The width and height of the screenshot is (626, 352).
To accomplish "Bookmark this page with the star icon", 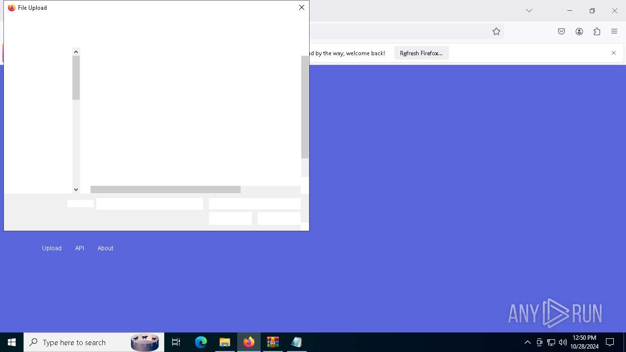I will point(496,31).
